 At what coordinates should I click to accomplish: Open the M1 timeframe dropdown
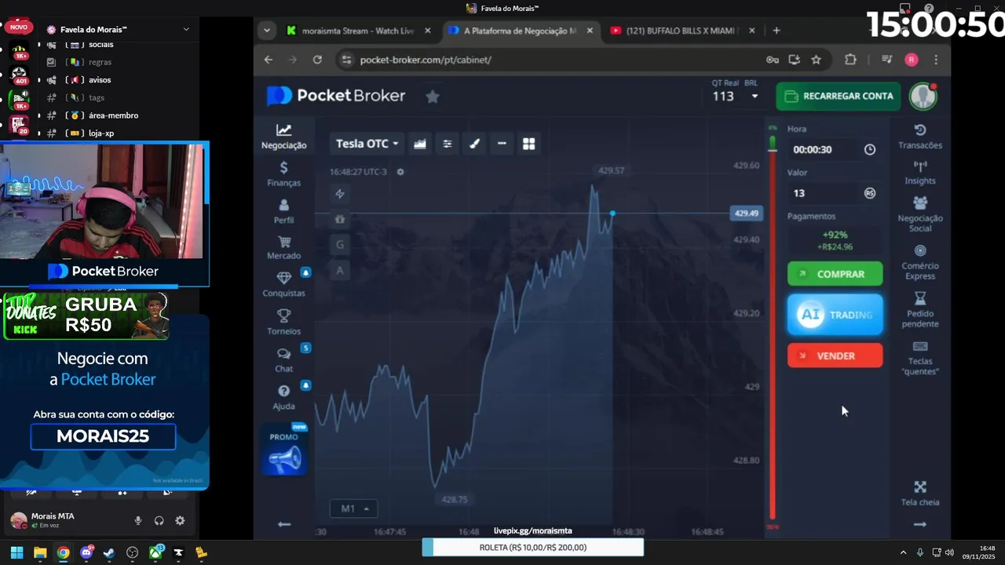tap(354, 508)
